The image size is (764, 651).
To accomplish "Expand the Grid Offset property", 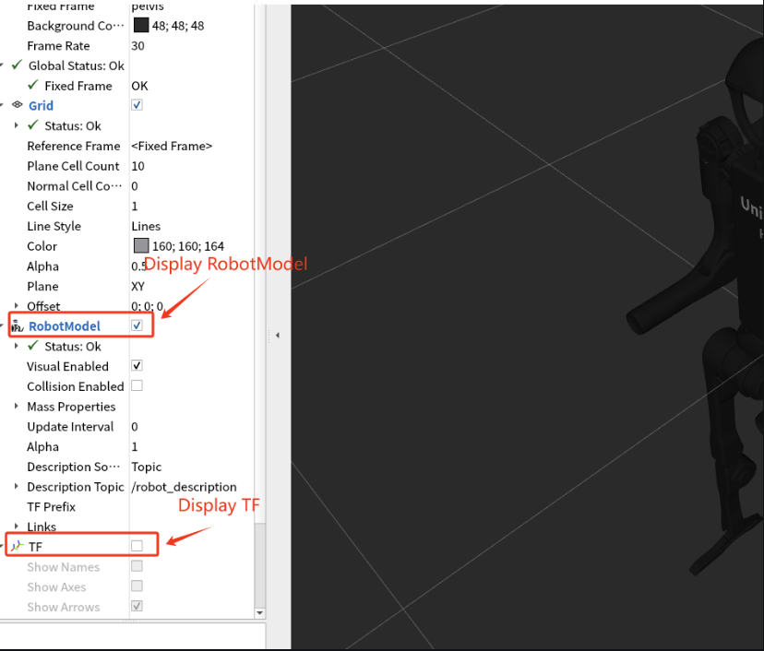I will (17, 306).
